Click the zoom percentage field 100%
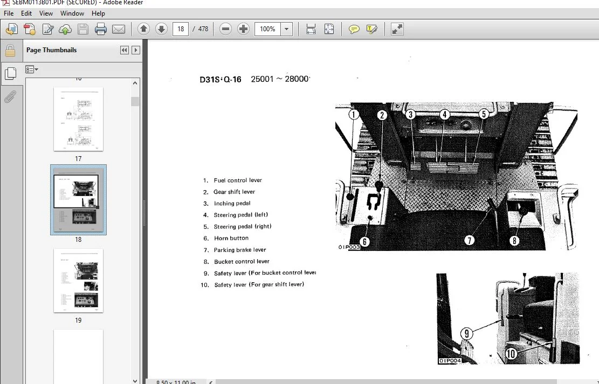 point(267,29)
